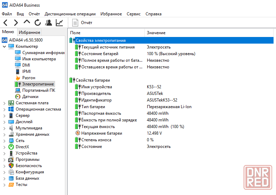This screenshot has height=195, width=276.
Task: Switch to the Избранное tab
Action: tap(29, 32)
